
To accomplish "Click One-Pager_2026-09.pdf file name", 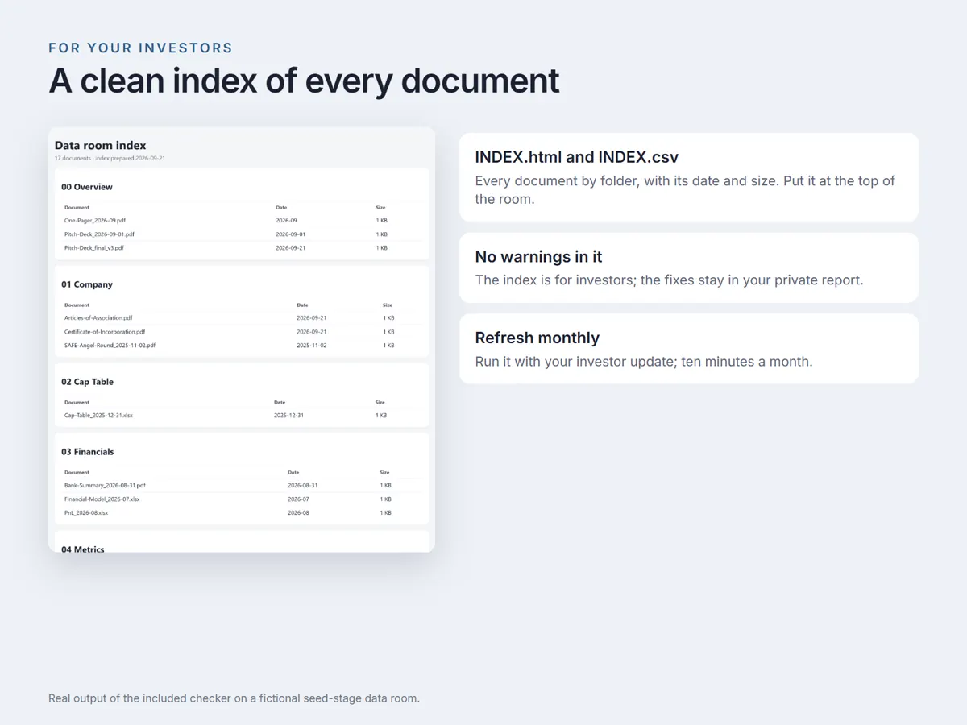I will click(95, 220).
